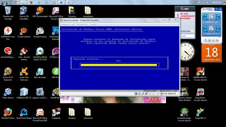Click the search field in the AVG gadget

point(187,36)
